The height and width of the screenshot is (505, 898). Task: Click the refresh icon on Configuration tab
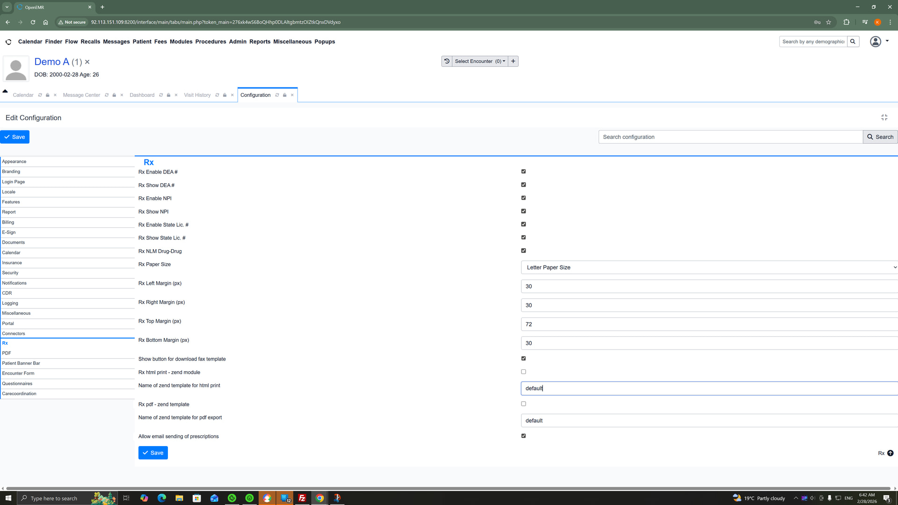[x=277, y=95]
